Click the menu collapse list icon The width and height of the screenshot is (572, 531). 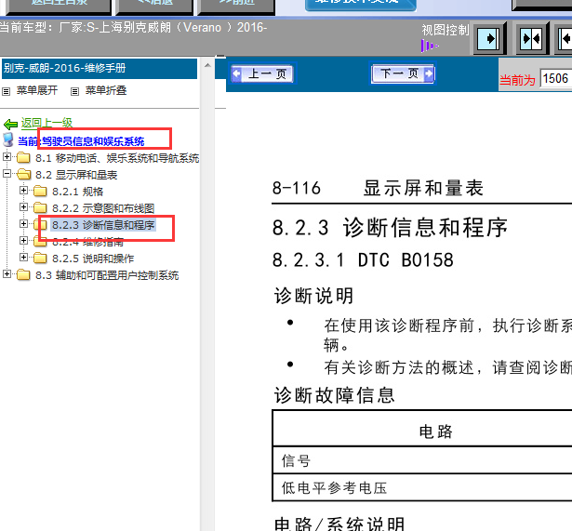point(74,91)
